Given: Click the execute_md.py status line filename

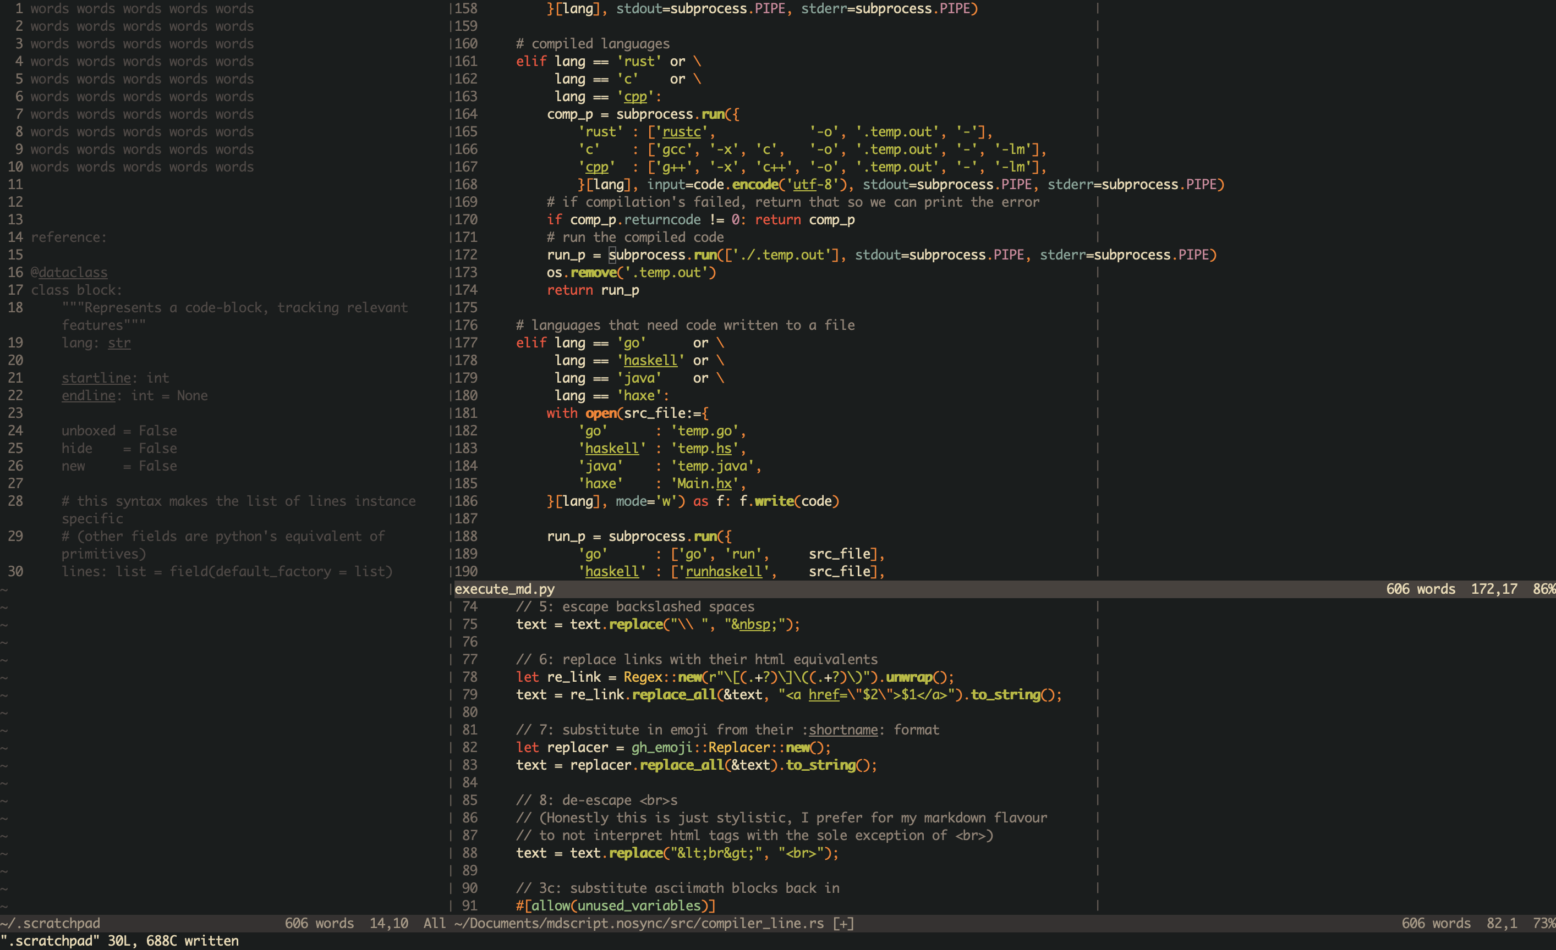Looking at the screenshot, I should click(504, 589).
